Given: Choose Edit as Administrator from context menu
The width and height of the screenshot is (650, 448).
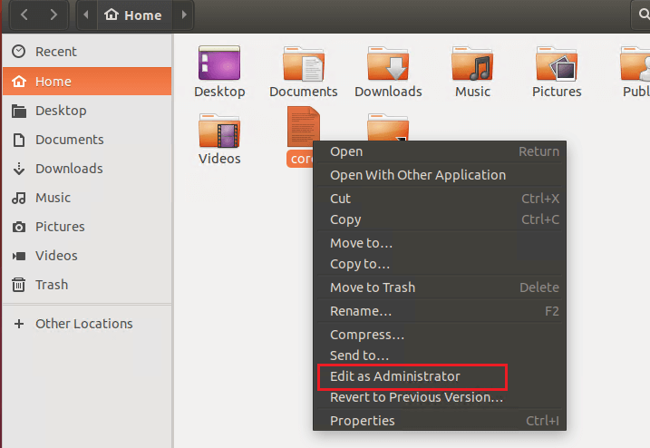Looking at the screenshot, I should (x=395, y=376).
